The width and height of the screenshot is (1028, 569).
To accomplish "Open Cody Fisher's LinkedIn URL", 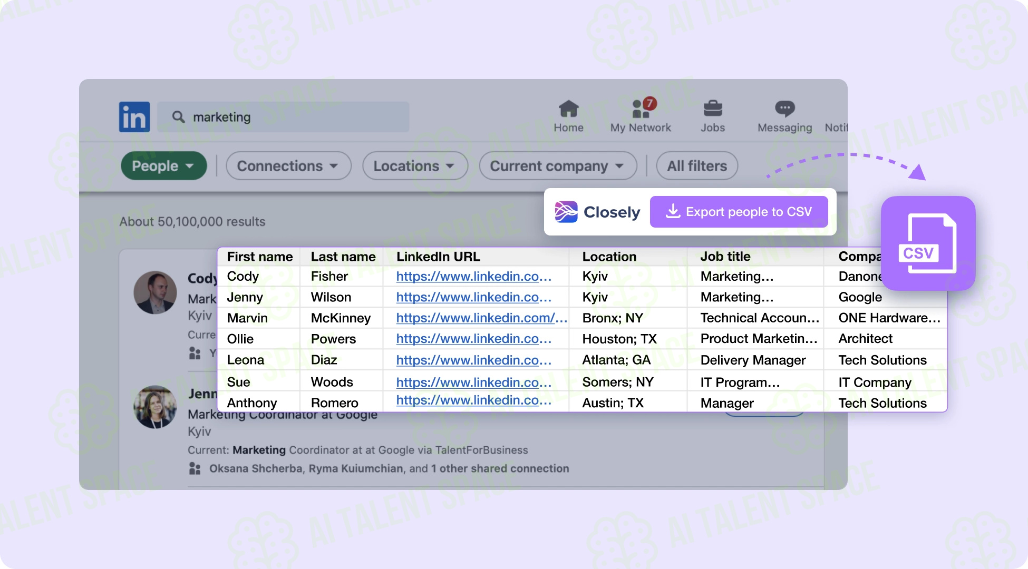I will pyautogui.click(x=473, y=277).
